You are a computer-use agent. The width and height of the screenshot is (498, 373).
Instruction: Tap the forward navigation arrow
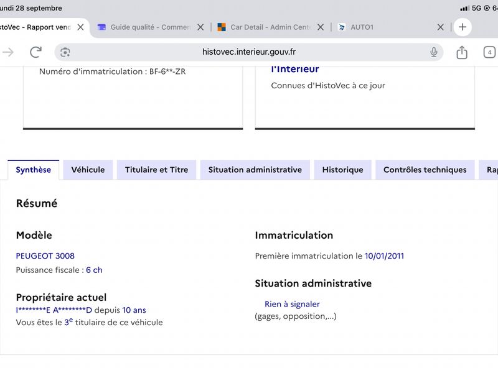point(8,52)
